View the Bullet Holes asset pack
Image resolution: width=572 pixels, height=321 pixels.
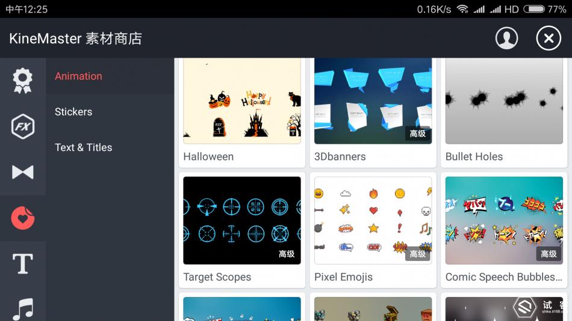coord(504,101)
